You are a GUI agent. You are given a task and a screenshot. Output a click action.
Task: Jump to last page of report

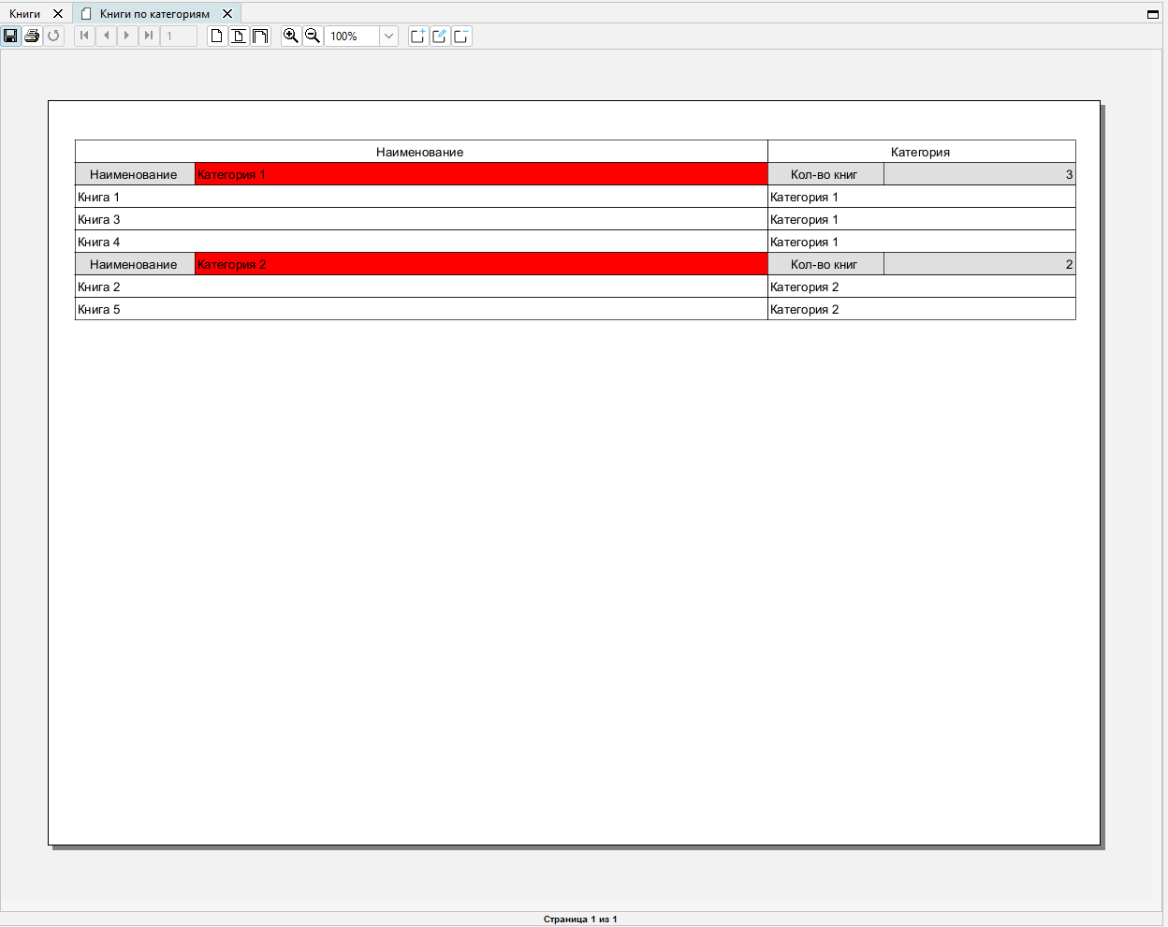click(x=149, y=36)
